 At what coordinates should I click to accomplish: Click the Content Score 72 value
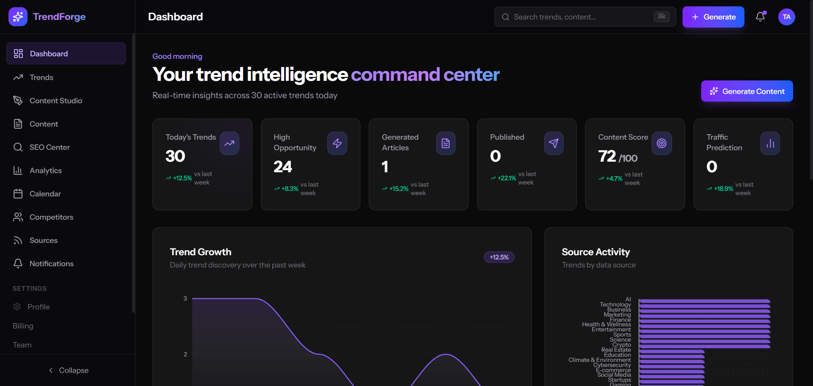[x=607, y=156]
